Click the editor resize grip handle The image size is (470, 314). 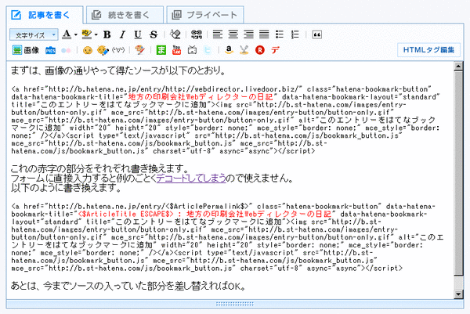(235, 304)
